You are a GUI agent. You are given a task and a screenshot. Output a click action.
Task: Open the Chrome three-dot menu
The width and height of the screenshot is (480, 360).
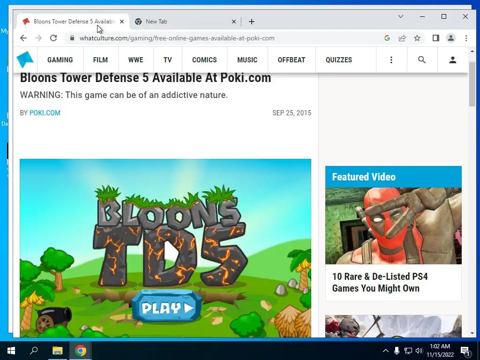coord(466,38)
